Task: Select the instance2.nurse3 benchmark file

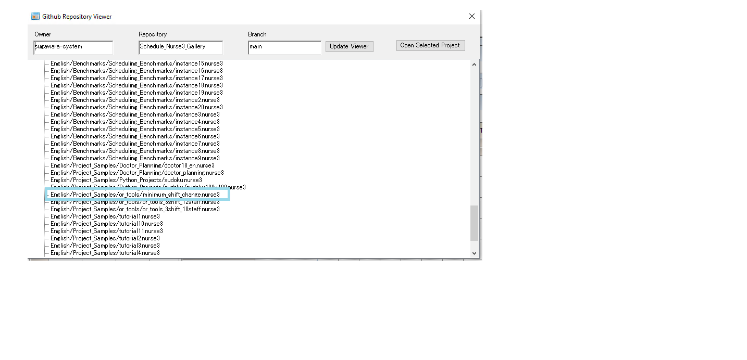Action: [135, 100]
